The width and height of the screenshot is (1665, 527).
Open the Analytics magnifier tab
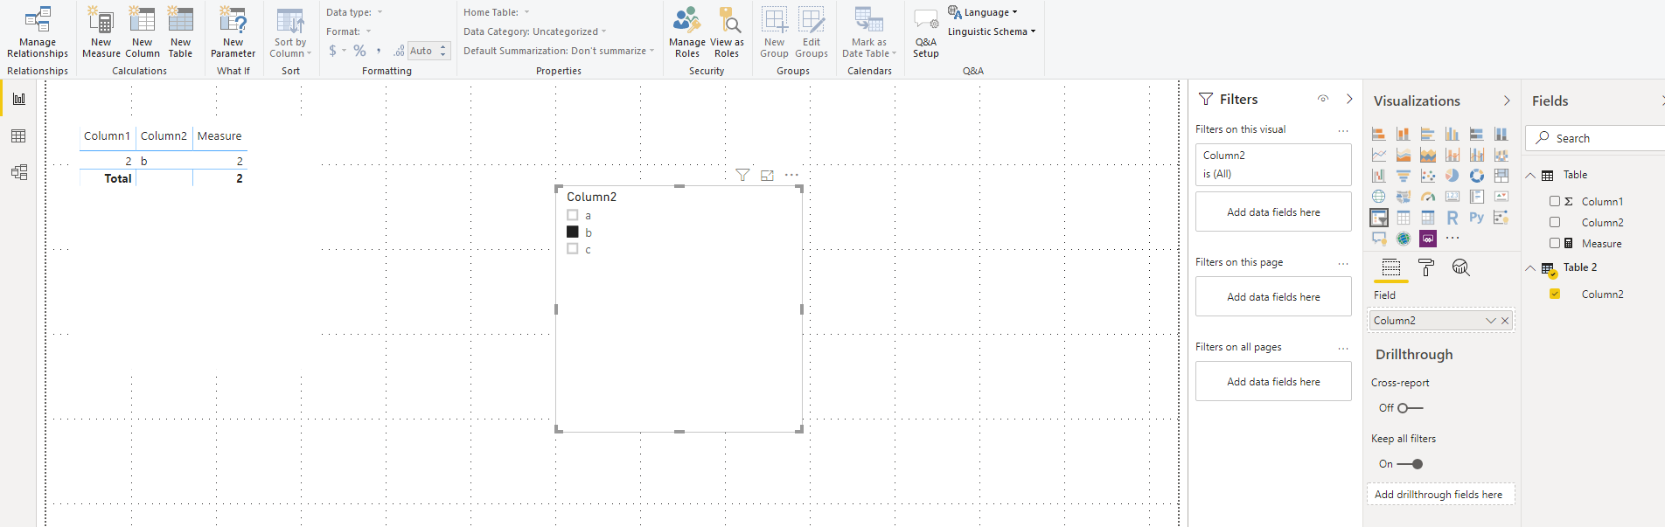click(1461, 267)
